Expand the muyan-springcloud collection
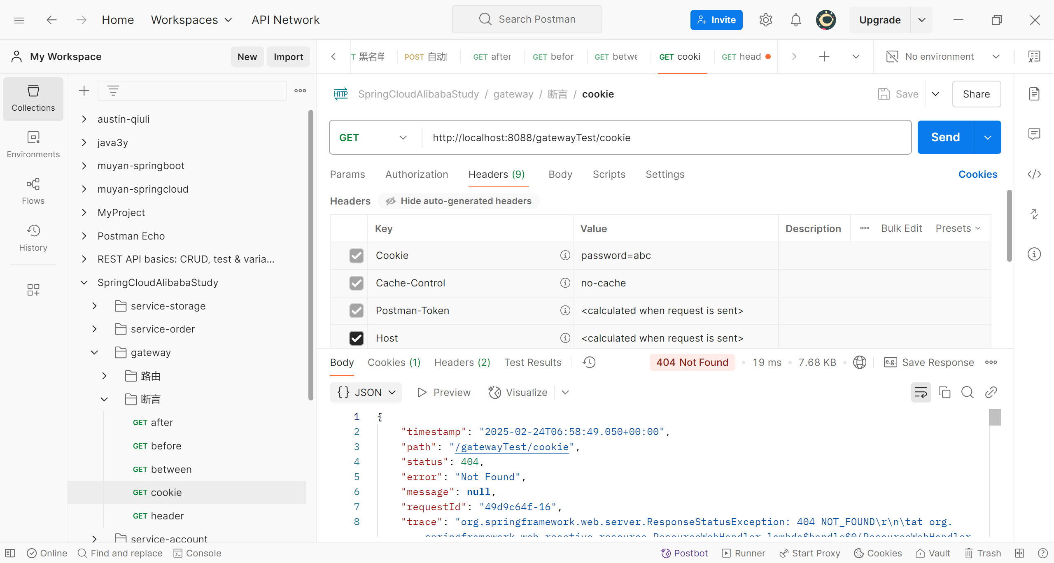Image resolution: width=1054 pixels, height=563 pixels. tap(84, 189)
